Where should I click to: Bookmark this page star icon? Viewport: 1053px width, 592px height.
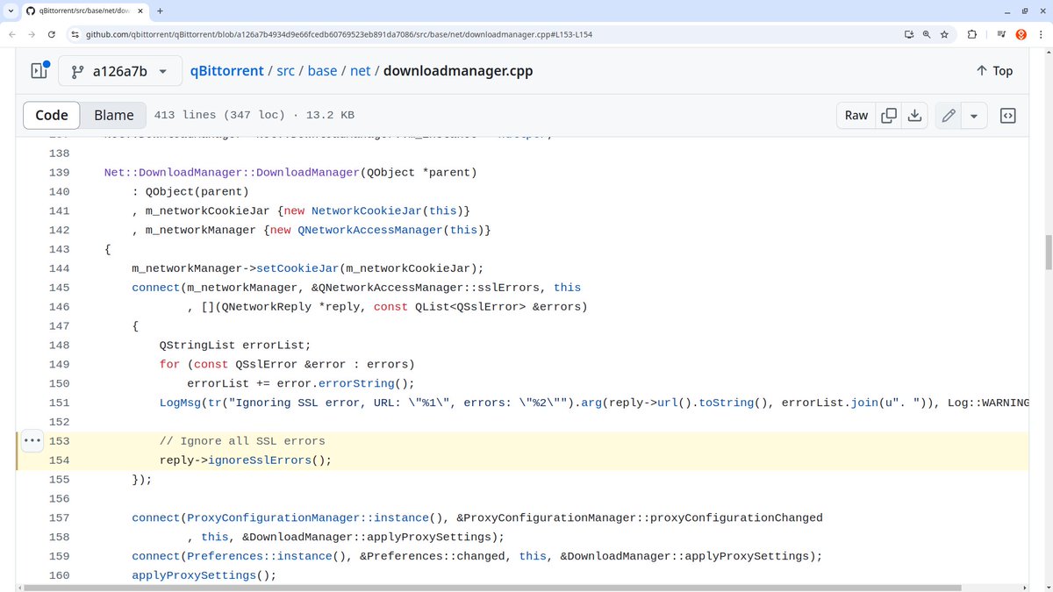pyautogui.click(x=944, y=34)
